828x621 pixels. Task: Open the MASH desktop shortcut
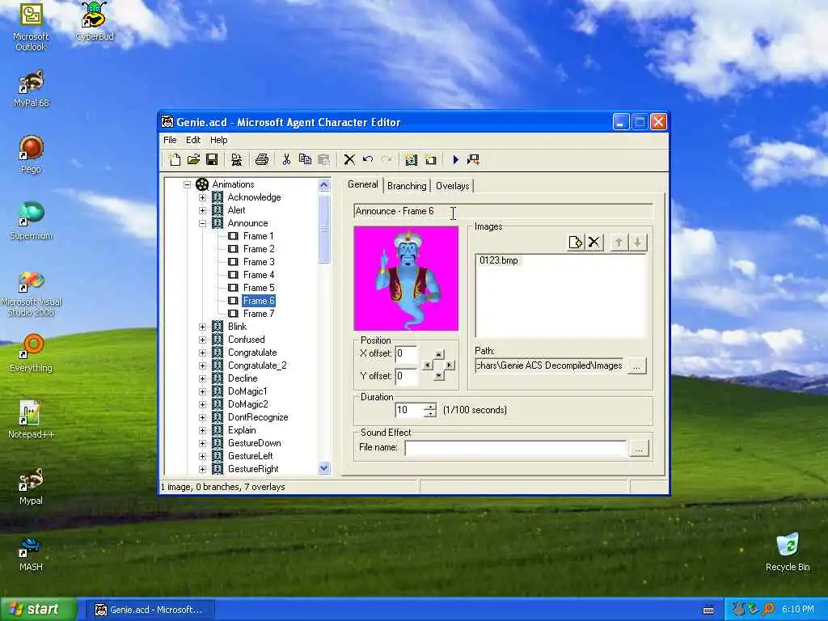coord(31,554)
